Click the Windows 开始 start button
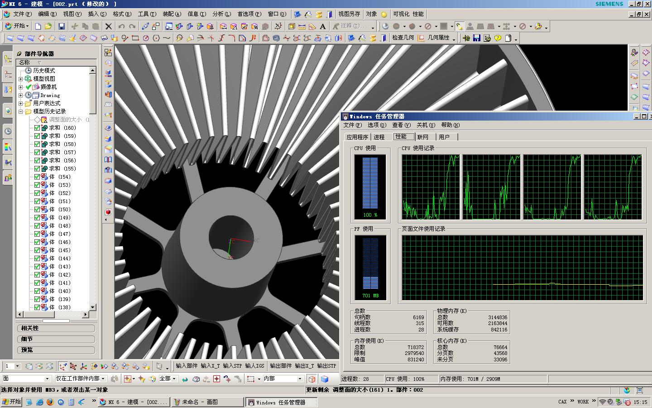 point(12,402)
